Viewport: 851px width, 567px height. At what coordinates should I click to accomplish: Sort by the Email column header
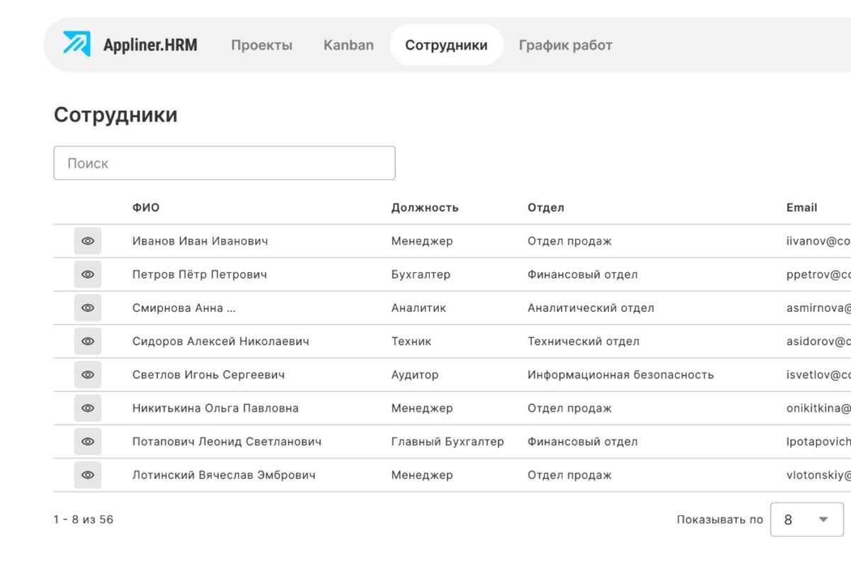click(x=801, y=208)
